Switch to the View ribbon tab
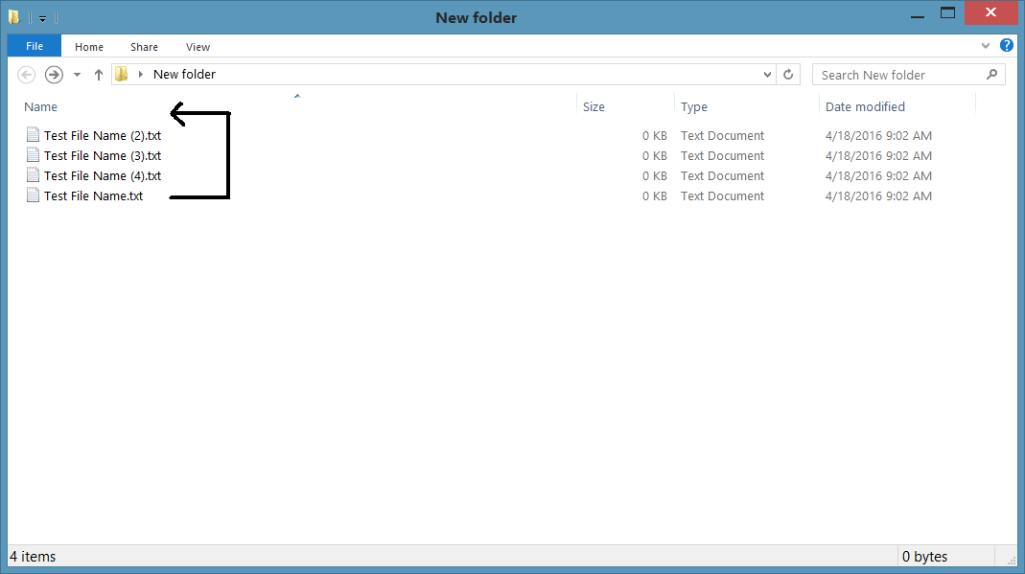This screenshot has width=1025, height=574. [x=198, y=46]
